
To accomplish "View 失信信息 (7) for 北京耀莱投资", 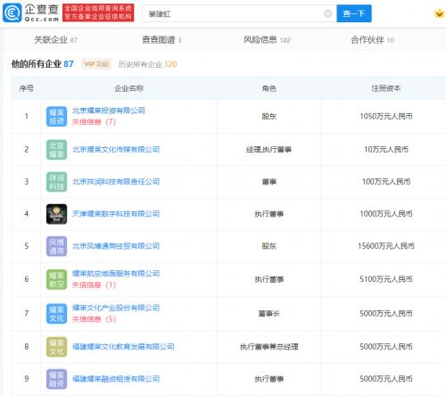I will tap(94, 122).
